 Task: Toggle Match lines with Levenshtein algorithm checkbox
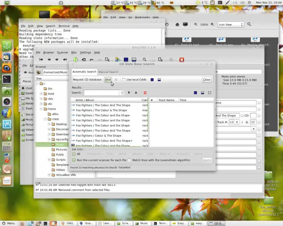click(129, 160)
